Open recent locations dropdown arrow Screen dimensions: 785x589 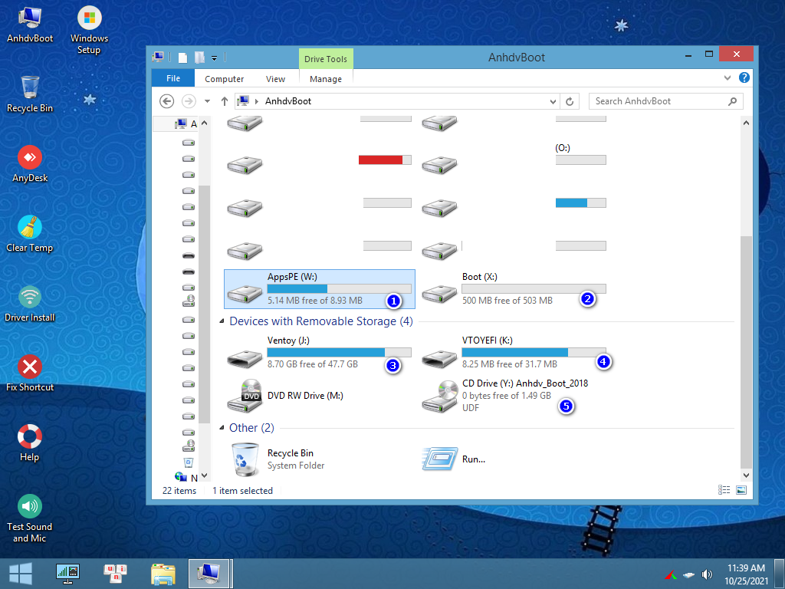[207, 101]
